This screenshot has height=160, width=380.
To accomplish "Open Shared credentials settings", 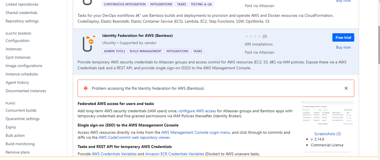I will point(21,13).
